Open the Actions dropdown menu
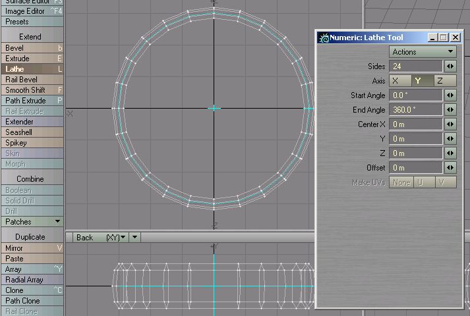The width and height of the screenshot is (470, 316). click(x=423, y=52)
